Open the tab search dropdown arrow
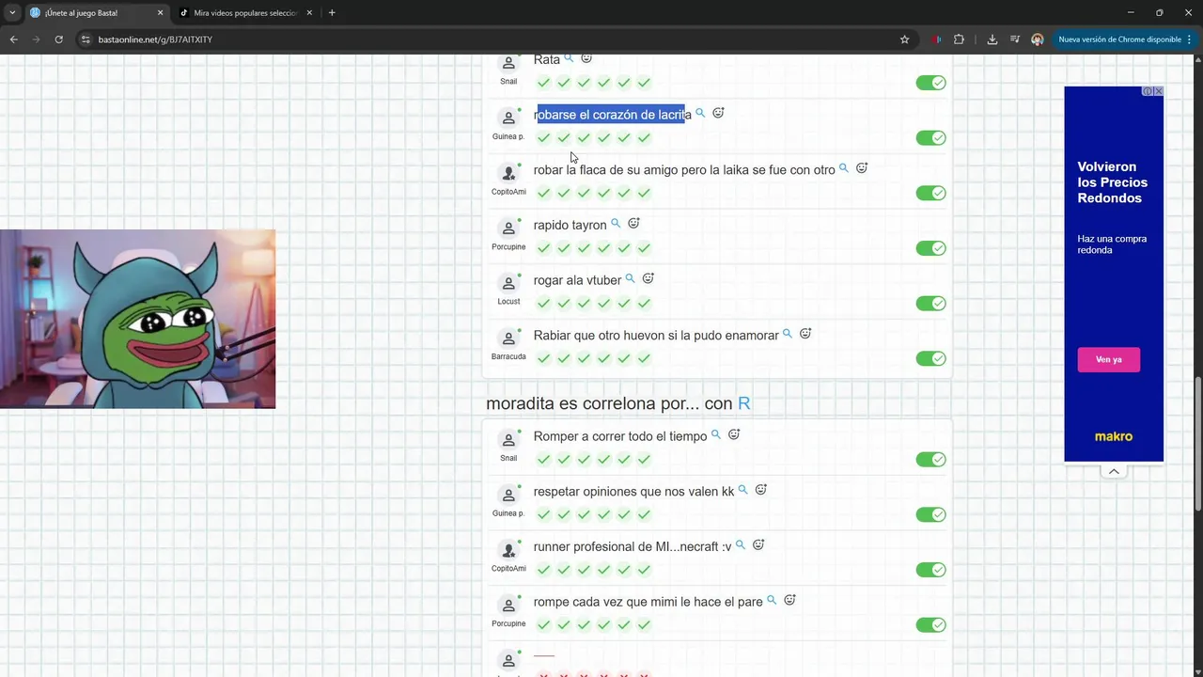The height and width of the screenshot is (677, 1203). coord(12,13)
